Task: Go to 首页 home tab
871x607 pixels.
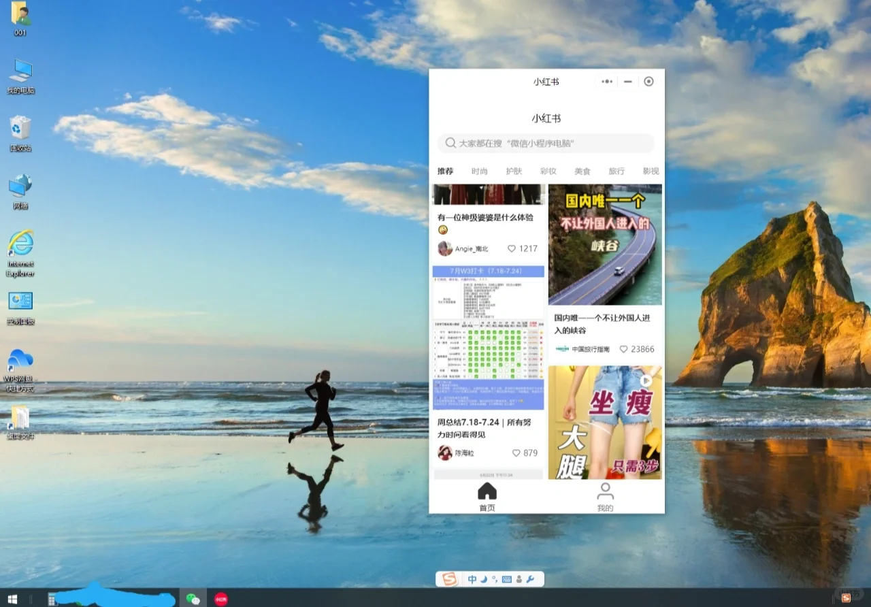Action: tap(487, 497)
